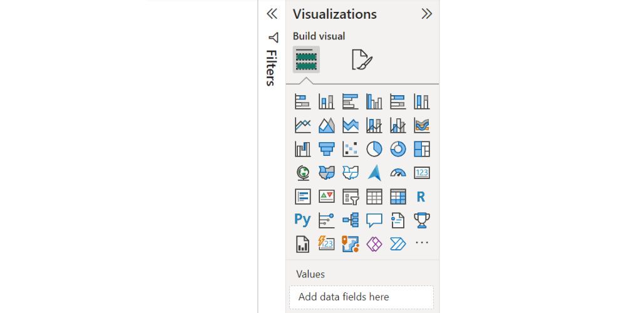The image size is (626, 313).
Task: Collapse the Visualizations pane
Action: tap(427, 14)
